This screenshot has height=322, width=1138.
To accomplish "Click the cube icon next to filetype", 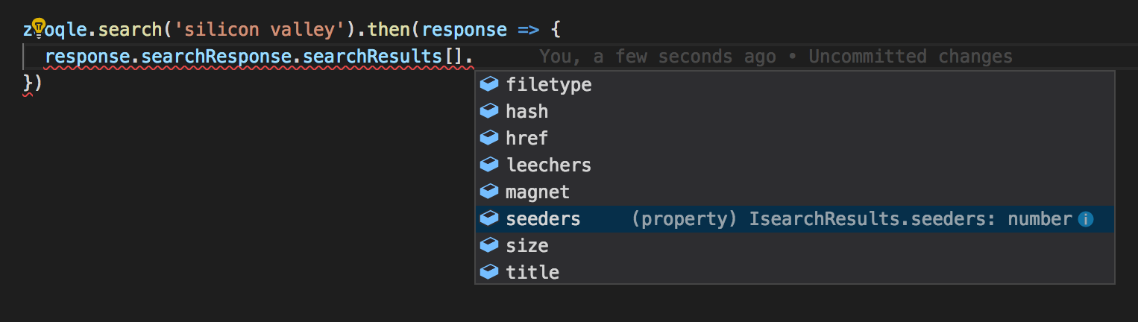I will [x=489, y=84].
